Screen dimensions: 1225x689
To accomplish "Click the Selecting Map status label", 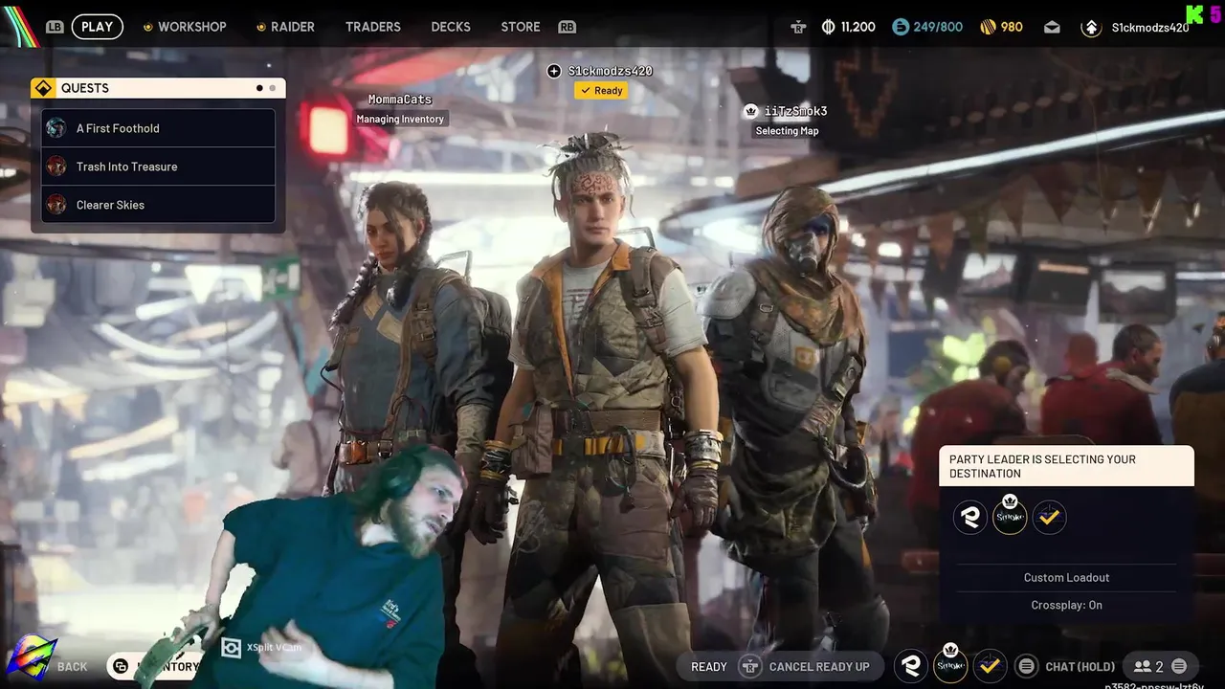I will pyautogui.click(x=787, y=131).
